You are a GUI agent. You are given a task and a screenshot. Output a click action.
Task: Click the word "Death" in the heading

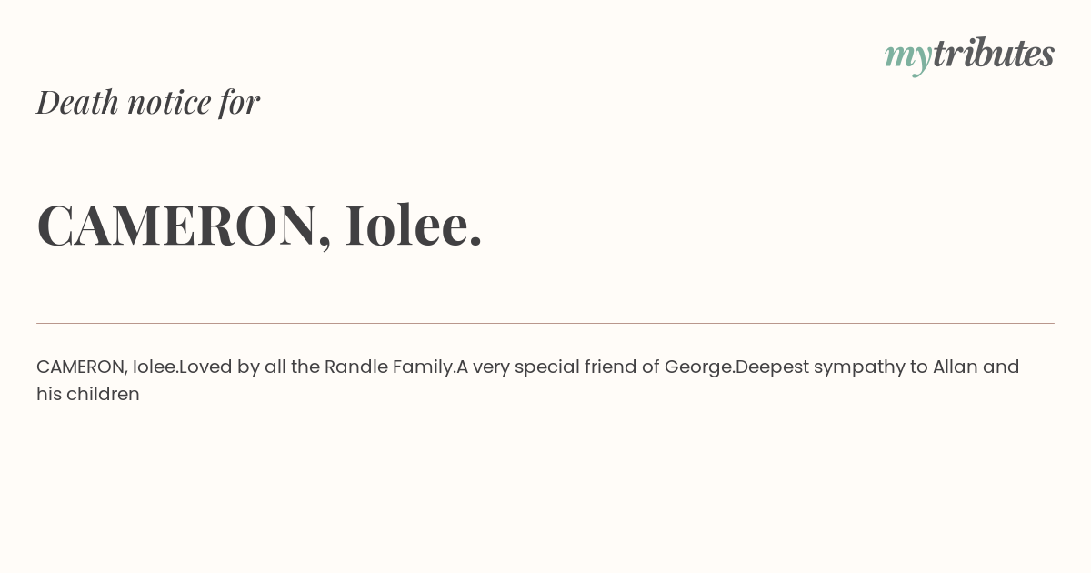tap(78, 102)
